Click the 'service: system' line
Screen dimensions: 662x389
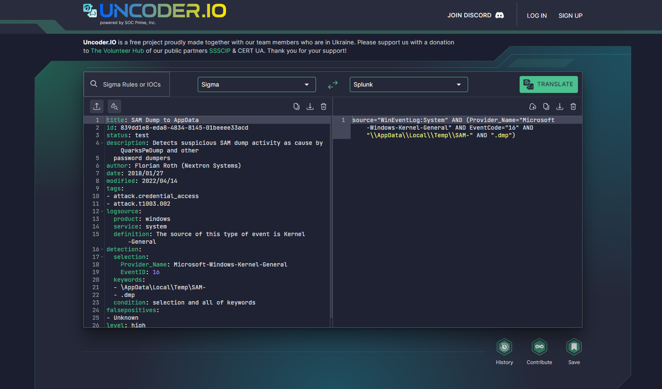(x=140, y=226)
